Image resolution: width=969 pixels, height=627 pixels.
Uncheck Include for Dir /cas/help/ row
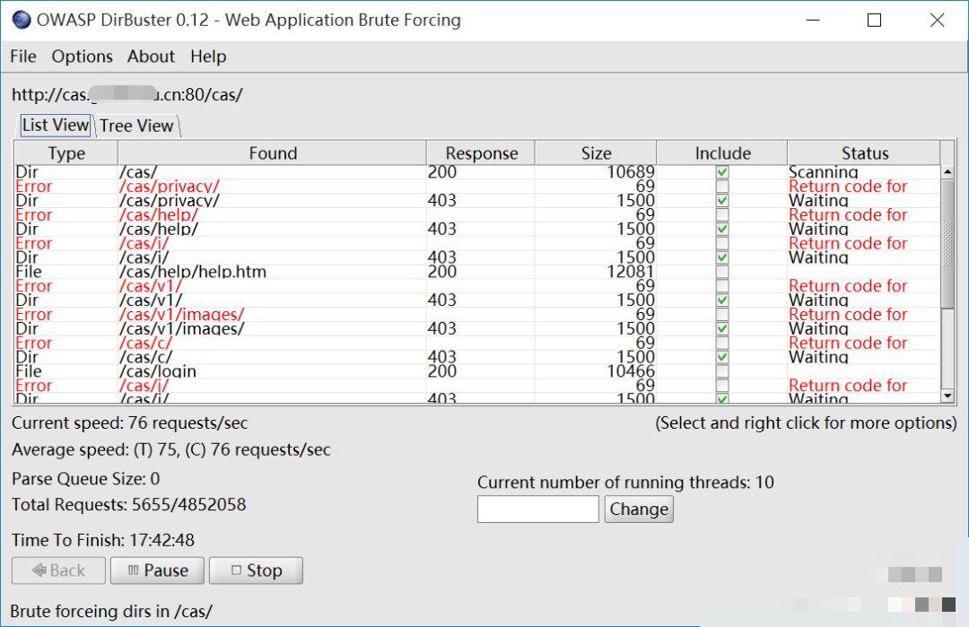(x=721, y=229)
